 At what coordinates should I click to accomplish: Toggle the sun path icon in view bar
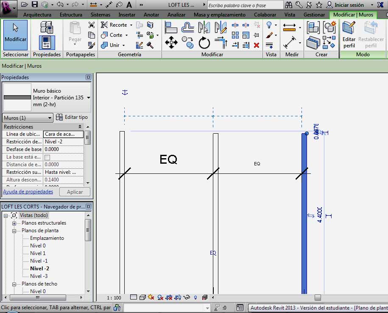151,297
